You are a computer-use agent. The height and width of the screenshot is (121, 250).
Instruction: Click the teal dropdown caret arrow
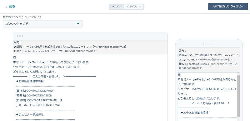(78, 24)
